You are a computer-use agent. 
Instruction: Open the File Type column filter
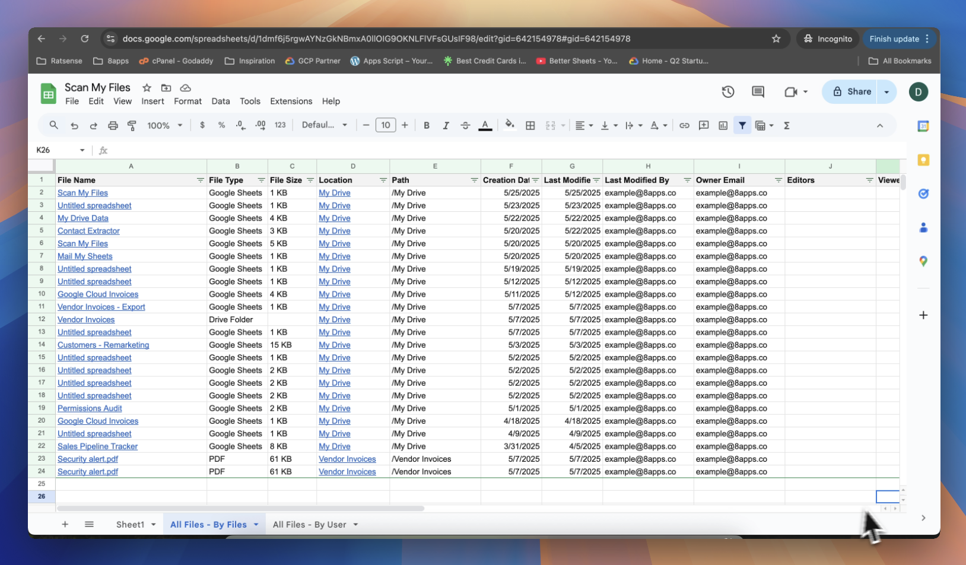(261, 180)
